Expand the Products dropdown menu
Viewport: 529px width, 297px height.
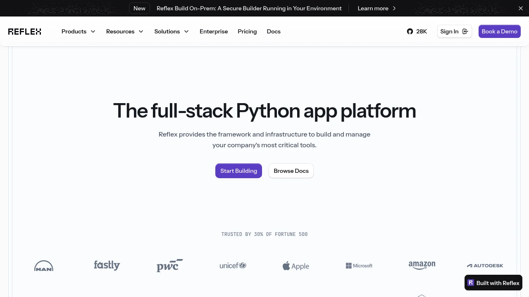pos(79,31)
